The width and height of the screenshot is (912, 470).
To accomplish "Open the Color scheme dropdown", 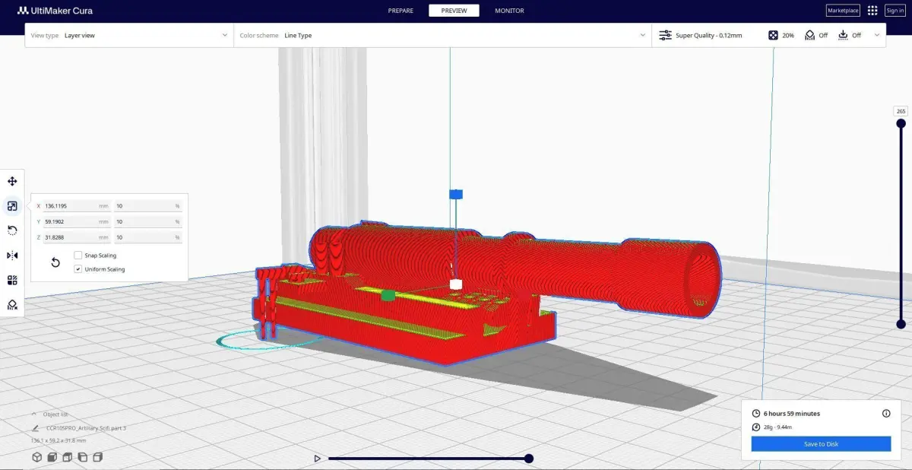I will [x=442, y=35].
